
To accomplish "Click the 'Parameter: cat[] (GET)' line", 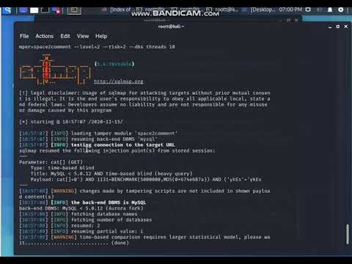I will coord(51,162).
